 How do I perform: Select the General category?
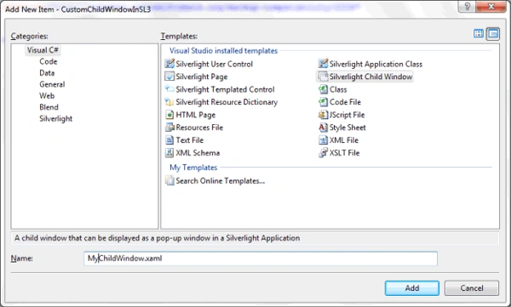click(x=52, y=84)
